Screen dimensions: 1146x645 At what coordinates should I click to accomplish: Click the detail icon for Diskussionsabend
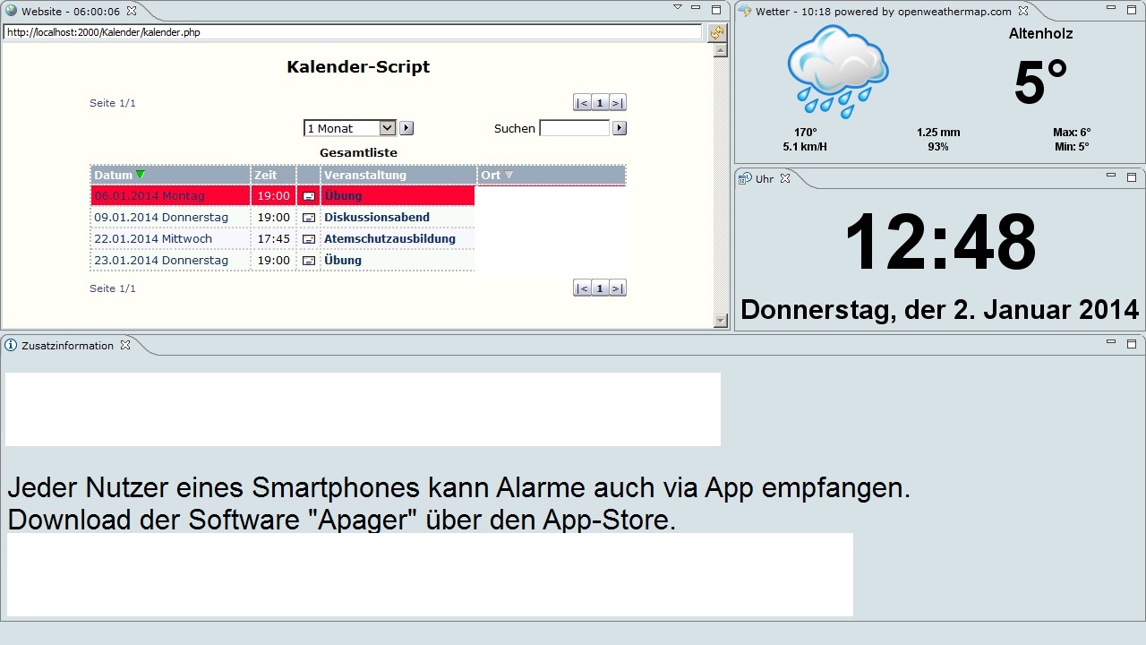(x=309, y=218)
